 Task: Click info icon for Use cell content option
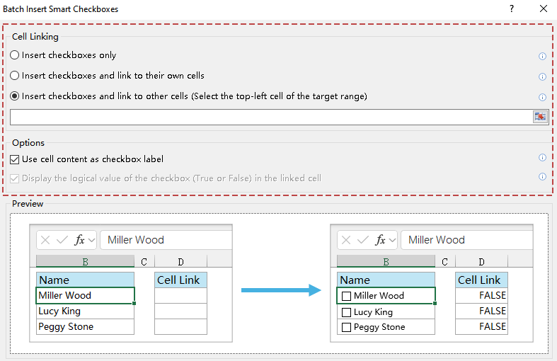pos(543,158)
